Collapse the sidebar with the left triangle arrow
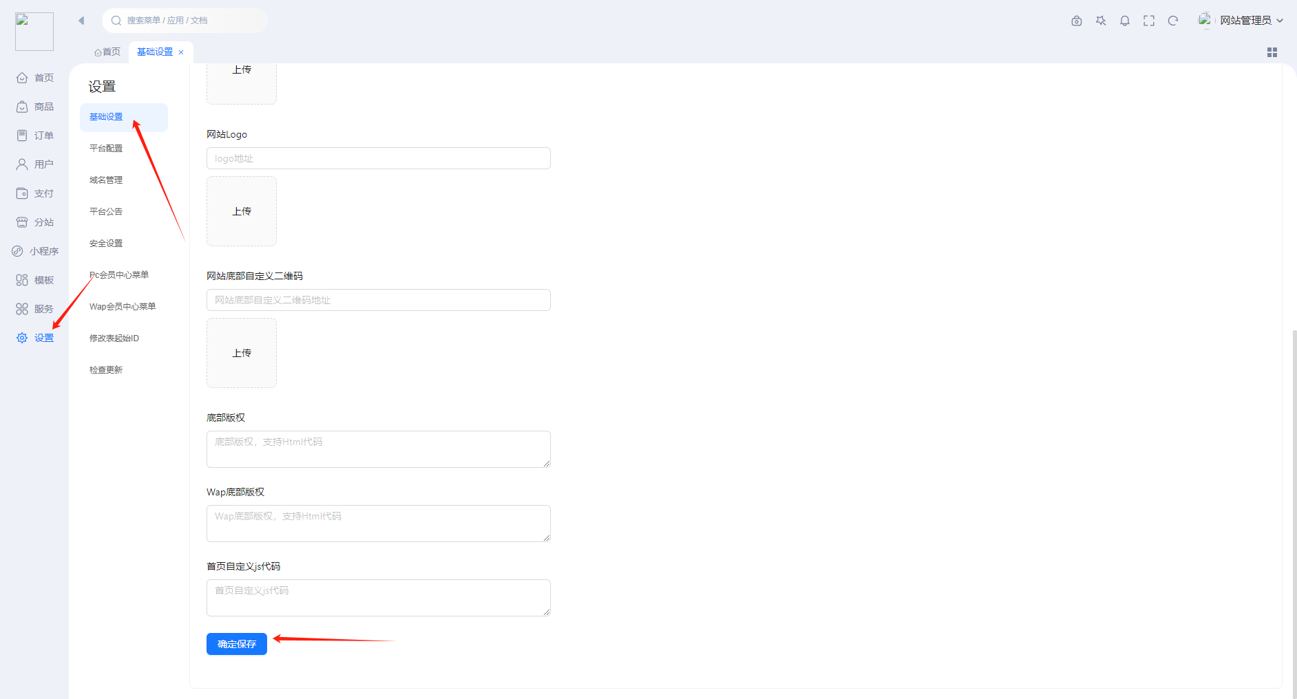The height and width of the screenshot is (699, 1297). point(81,21)
